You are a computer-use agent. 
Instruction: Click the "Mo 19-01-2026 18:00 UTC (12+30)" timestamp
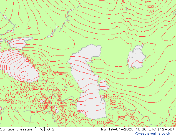click(x=137, y=129)
